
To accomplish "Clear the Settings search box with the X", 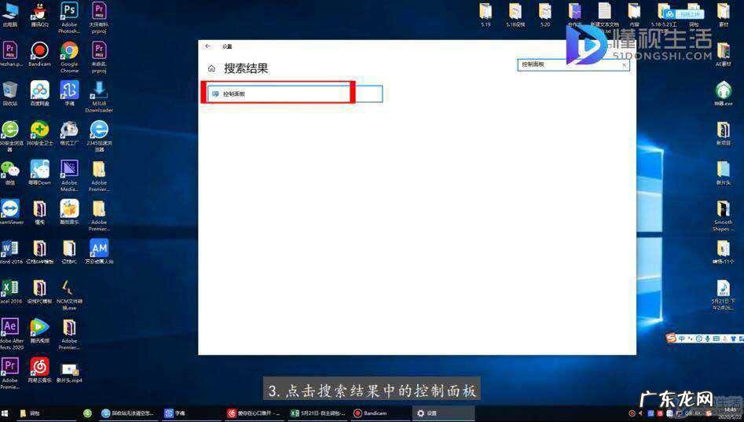I will pyautogui.click(x=625, y=64).
